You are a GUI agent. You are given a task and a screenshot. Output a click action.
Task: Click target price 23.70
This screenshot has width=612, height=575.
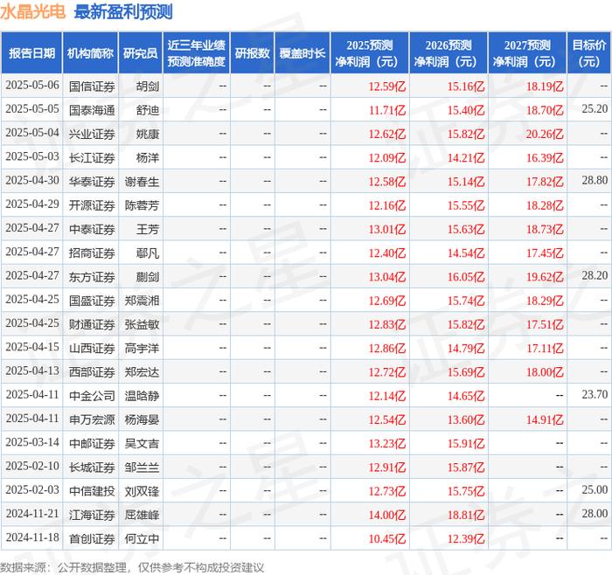(x=595, y=394)
